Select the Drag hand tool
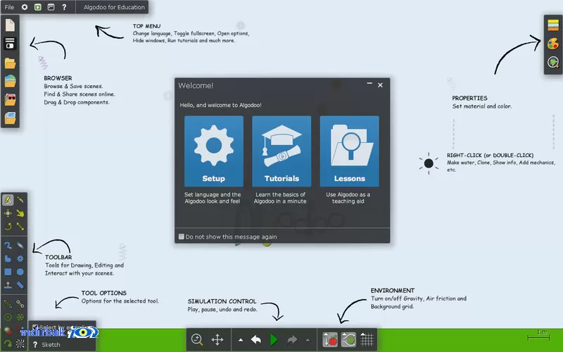This screenshot has height=352, width=563. click(20, 213)
